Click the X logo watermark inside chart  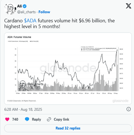pos(32,88)
